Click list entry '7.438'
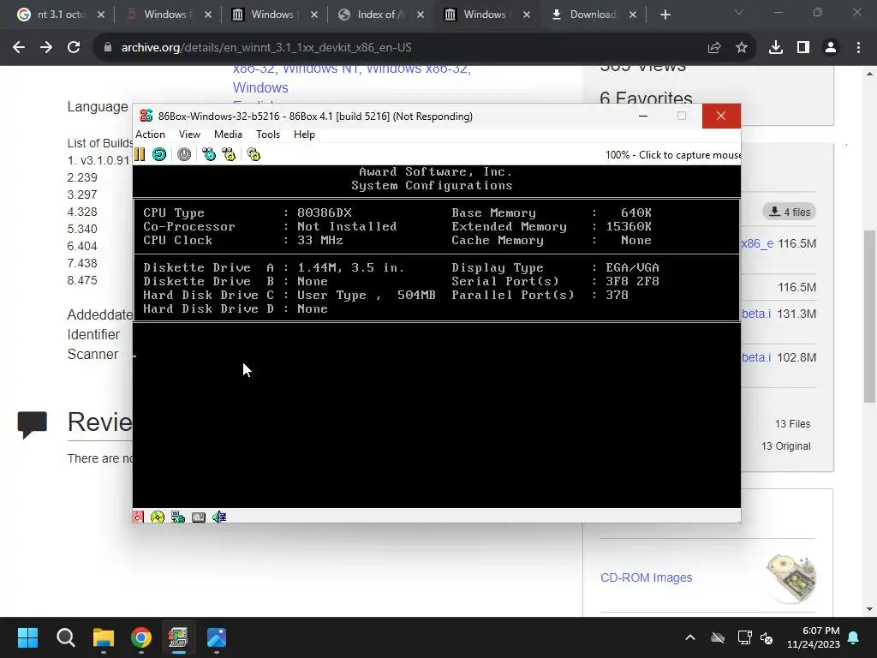This screenshot has height=658, width=877. [82, 263]
